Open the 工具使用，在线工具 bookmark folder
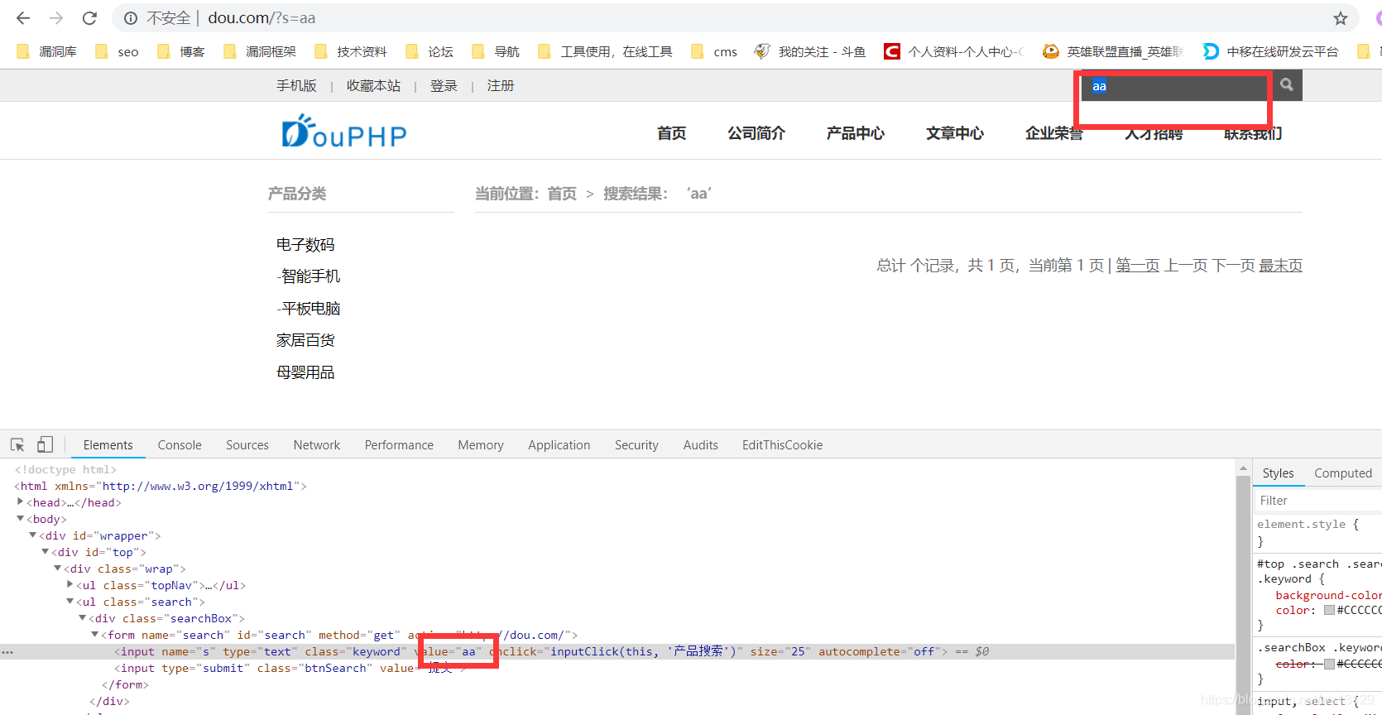 pyautogui.click(x=605, y=51)
